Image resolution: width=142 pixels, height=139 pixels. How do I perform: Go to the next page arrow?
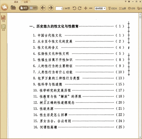click(x=51, y=8)
